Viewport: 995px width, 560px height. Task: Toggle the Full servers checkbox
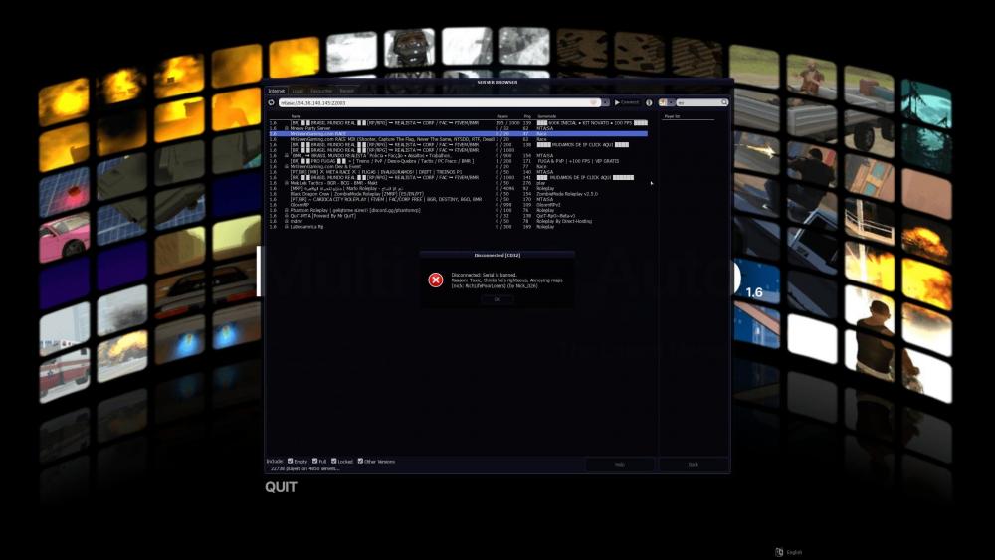pyautogui.click(x=315, y=461)
